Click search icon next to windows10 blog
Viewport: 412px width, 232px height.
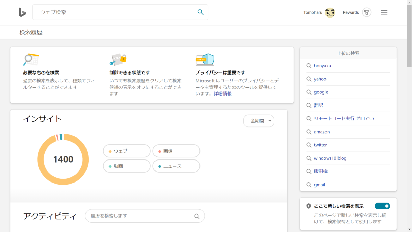tap(309, 158)
